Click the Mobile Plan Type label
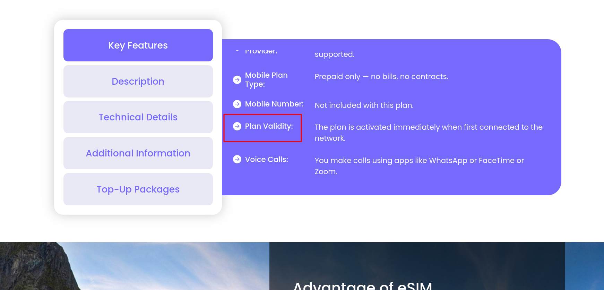604x290 pixels. point(266,80)
